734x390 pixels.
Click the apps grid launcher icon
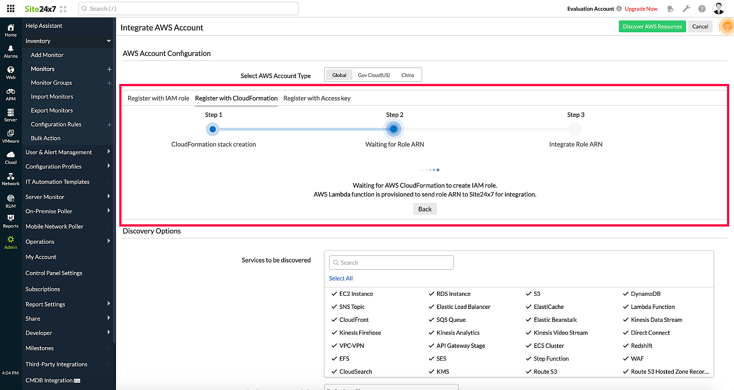11,8
